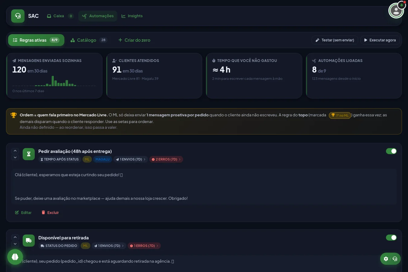The height and width of the screenshot is (272, 408).
Task: Click the MAGALU badge on Pedir avaliação
Action: click(x=102, y=159)
